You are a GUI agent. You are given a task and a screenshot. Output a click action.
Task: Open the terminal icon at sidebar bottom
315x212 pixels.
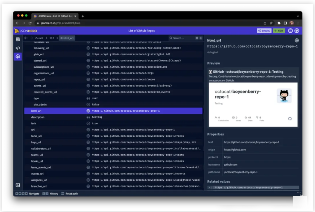(18, 185)
